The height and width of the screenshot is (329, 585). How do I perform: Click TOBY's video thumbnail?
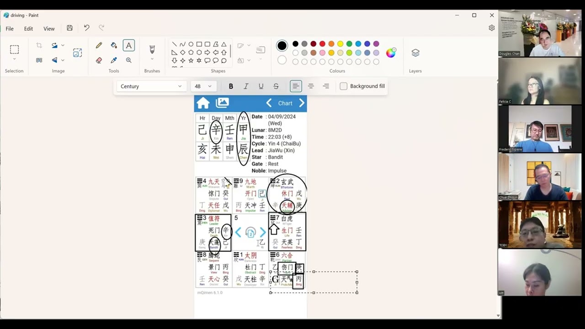(540, 224)
